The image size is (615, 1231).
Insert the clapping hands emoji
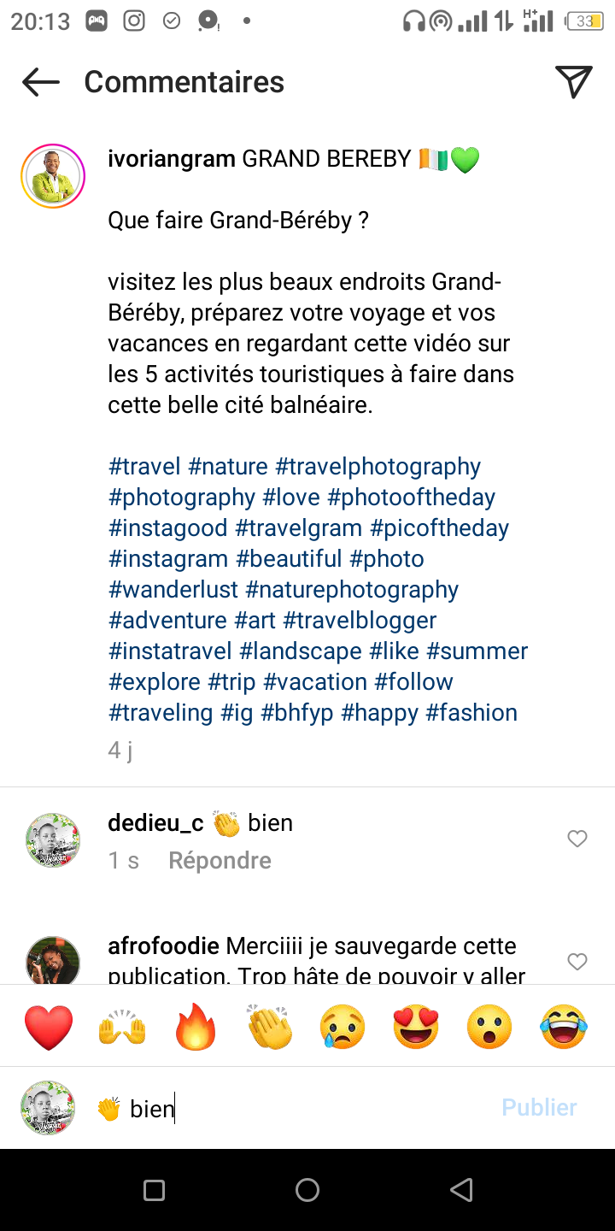(x=269, y=1027)
